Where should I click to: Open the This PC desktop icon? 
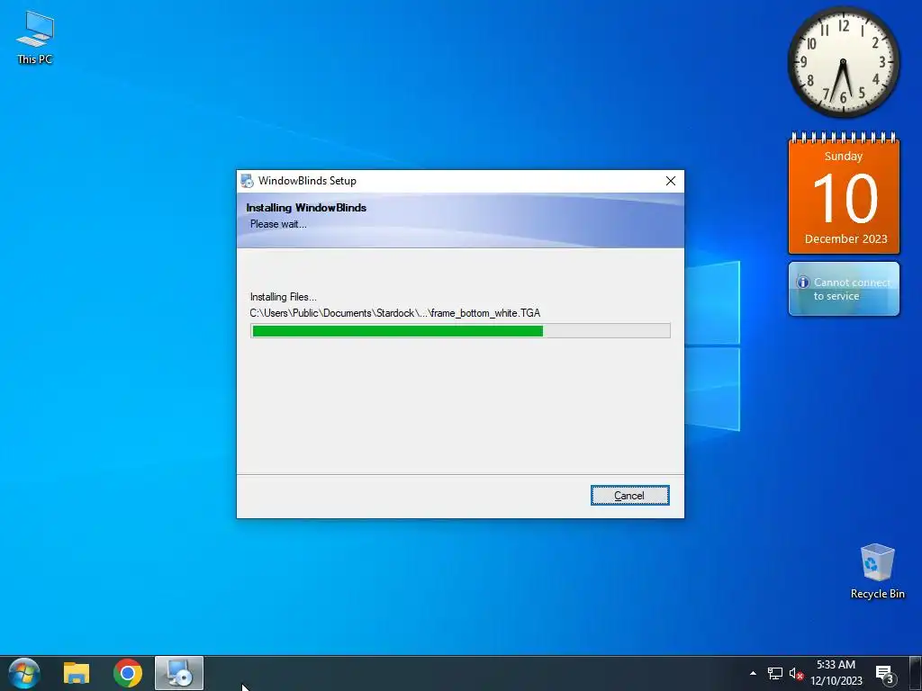click(x=35, y=38)
